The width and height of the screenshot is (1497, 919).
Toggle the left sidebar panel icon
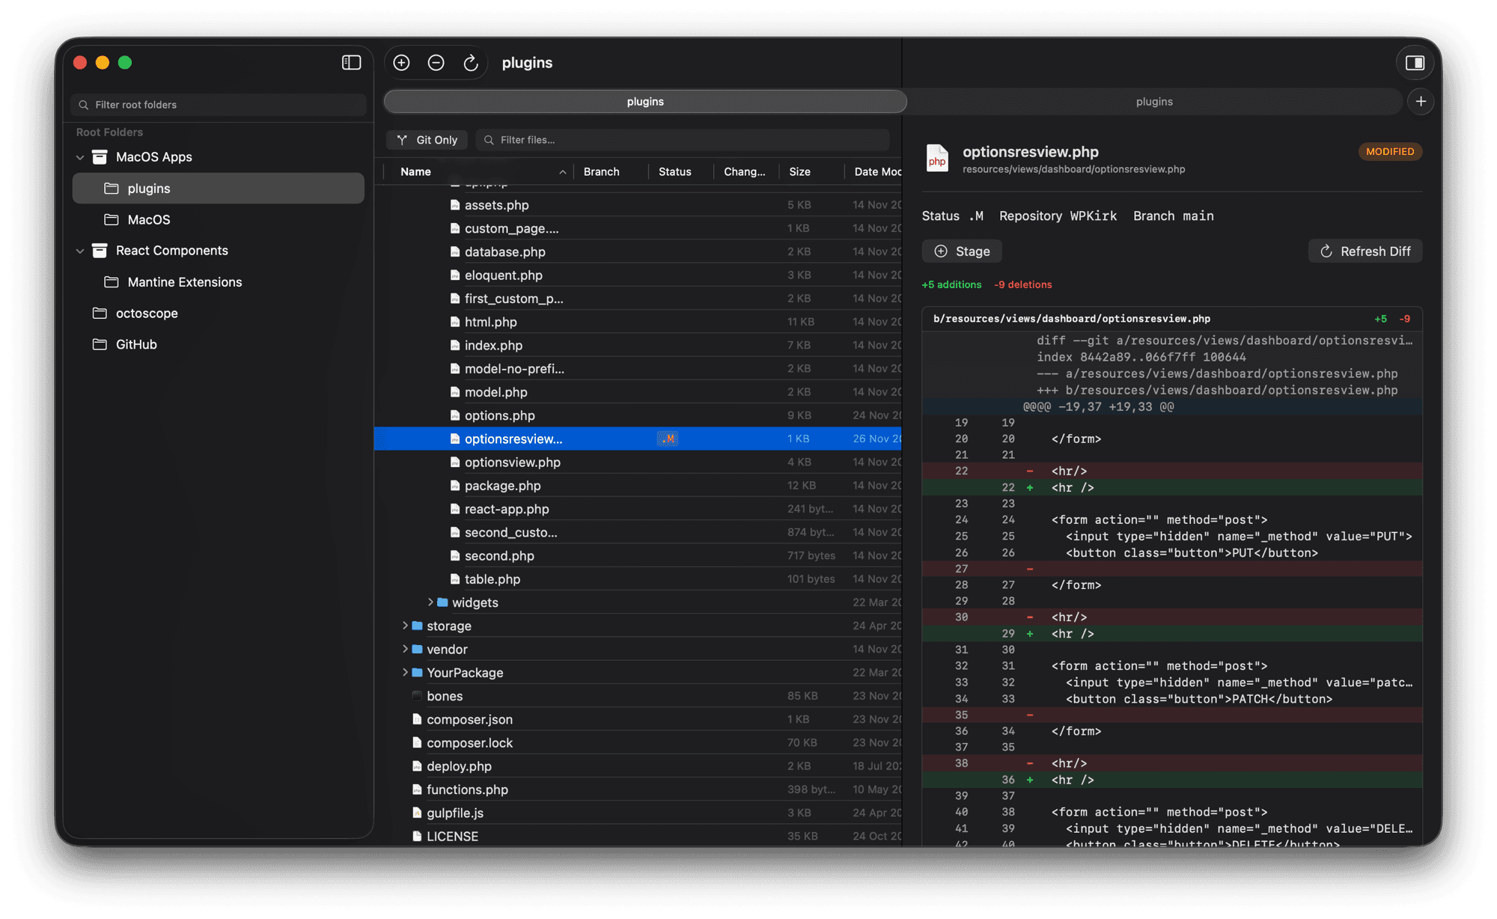click(351, 63)
